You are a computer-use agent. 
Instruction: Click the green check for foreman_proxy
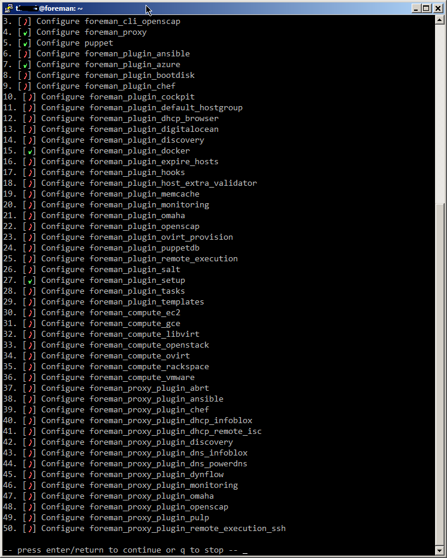pyautogui.click(x=25, y=33)
